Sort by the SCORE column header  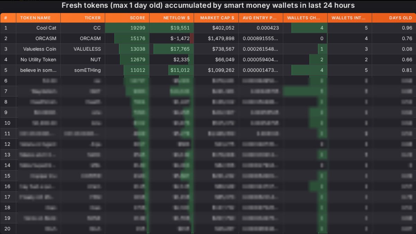127,18
